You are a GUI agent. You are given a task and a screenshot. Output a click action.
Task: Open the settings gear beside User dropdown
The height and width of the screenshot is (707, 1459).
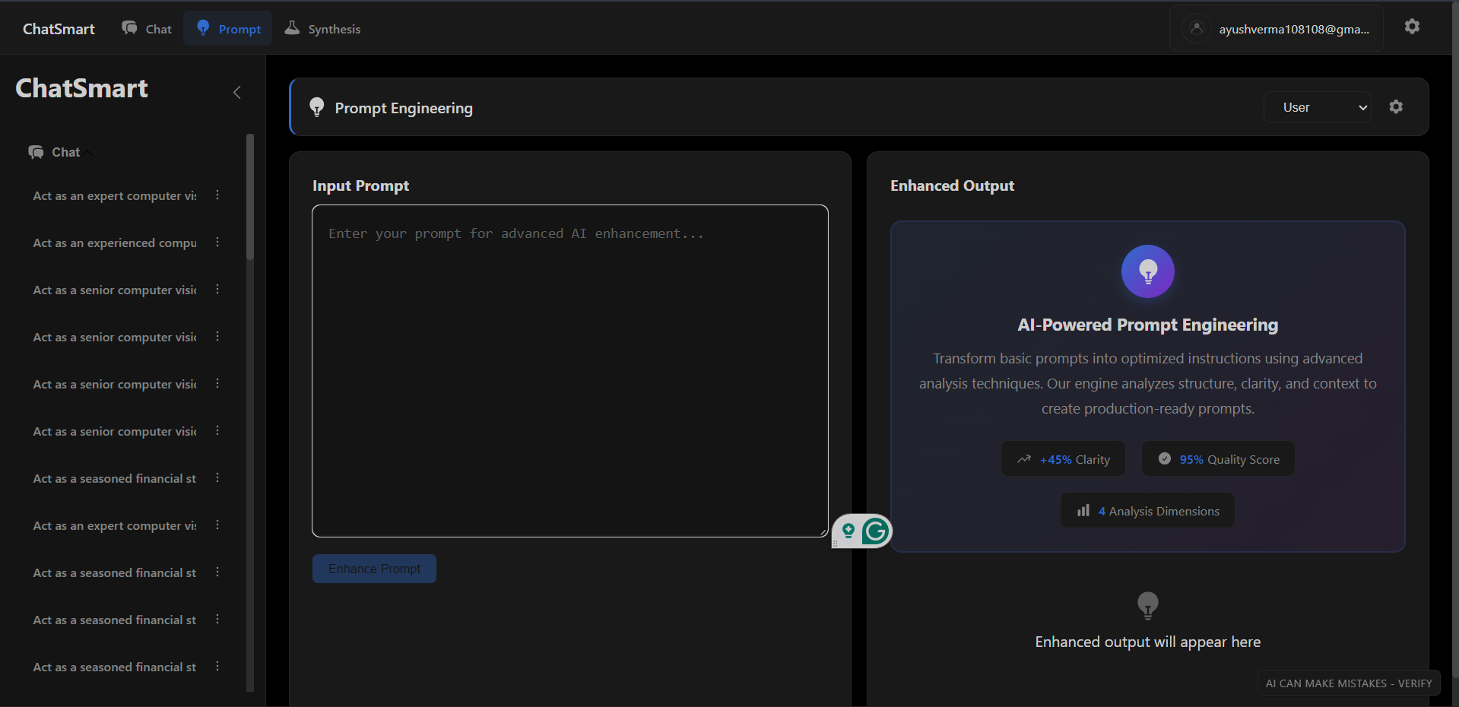coord(1396,106)
